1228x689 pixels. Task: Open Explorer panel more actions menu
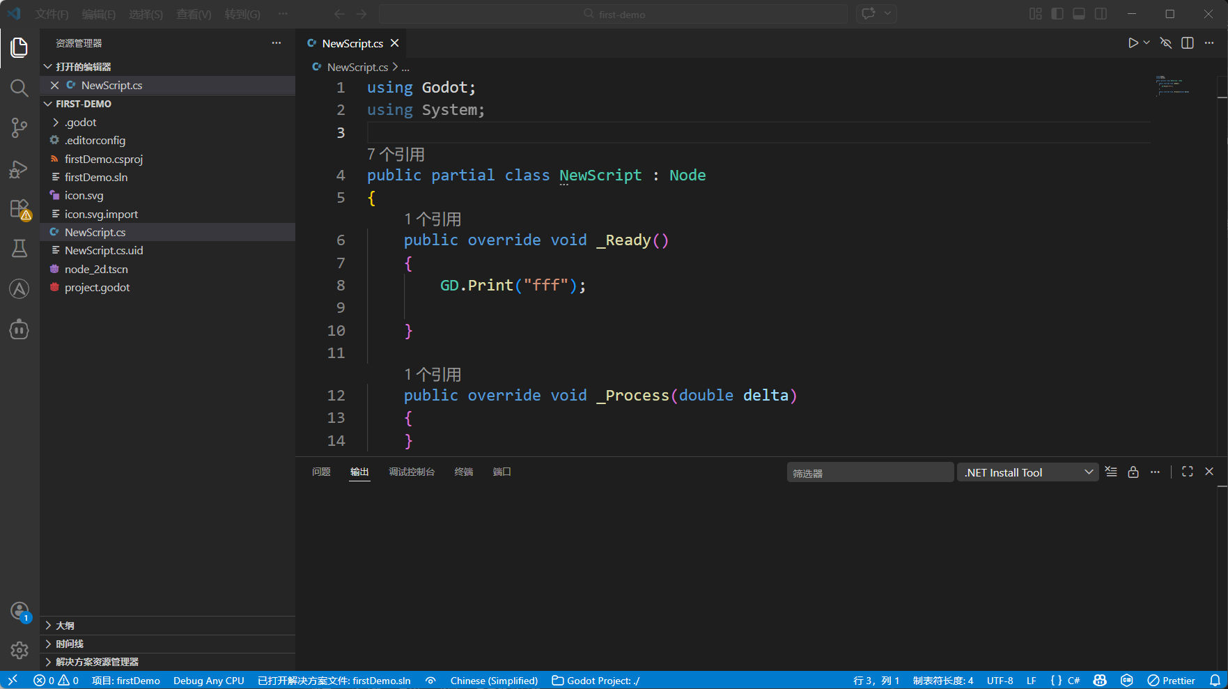tap(277, 43)
